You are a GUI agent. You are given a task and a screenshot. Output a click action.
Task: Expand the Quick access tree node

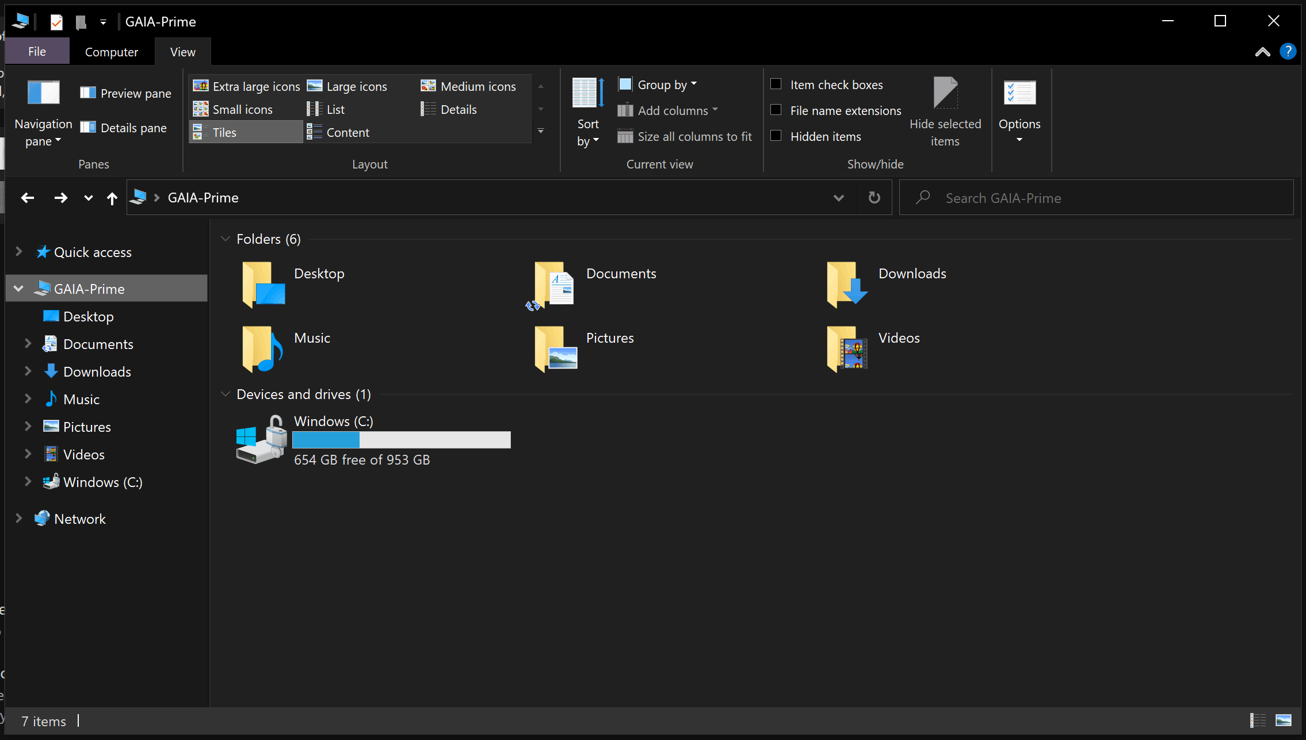tap(18, 252)
